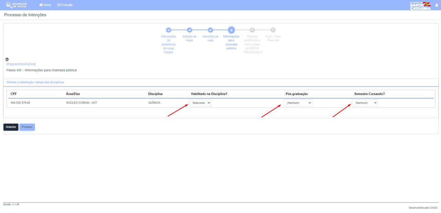This screenshot has width=441, height=213.
Task: Open the Habilitado na Disciplina dropdown
Action: point(200,103)
